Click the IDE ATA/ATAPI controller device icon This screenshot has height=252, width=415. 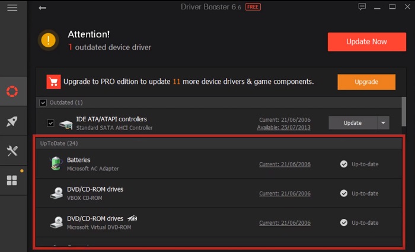pos(66,124)
